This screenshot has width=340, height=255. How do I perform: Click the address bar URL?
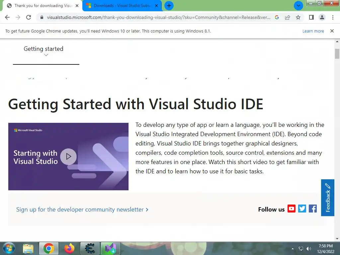[158, 17]
